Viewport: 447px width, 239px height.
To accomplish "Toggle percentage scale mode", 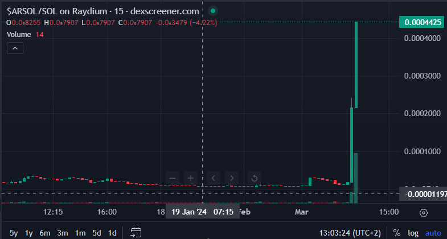I will (396, 233).
